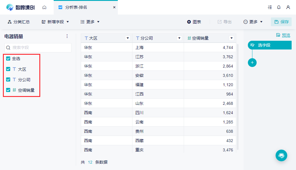Viewport: 296px width, 170px height.
Task: Click the table's vertical scrollbar
Action: [x=237, y=96]
